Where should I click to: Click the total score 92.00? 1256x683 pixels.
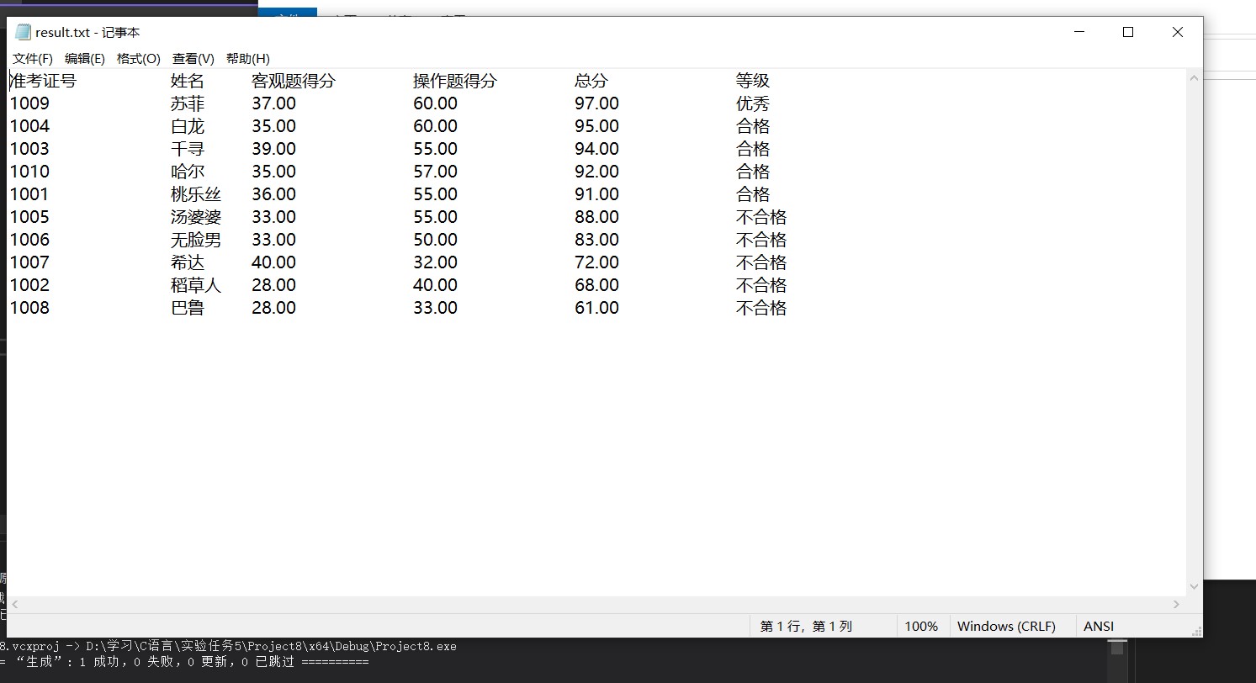click(x=596, y=172)
